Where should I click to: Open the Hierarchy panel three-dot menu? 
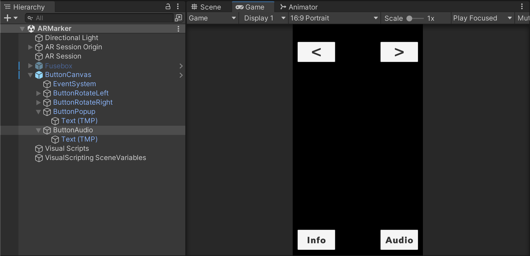tap(178, 6)
